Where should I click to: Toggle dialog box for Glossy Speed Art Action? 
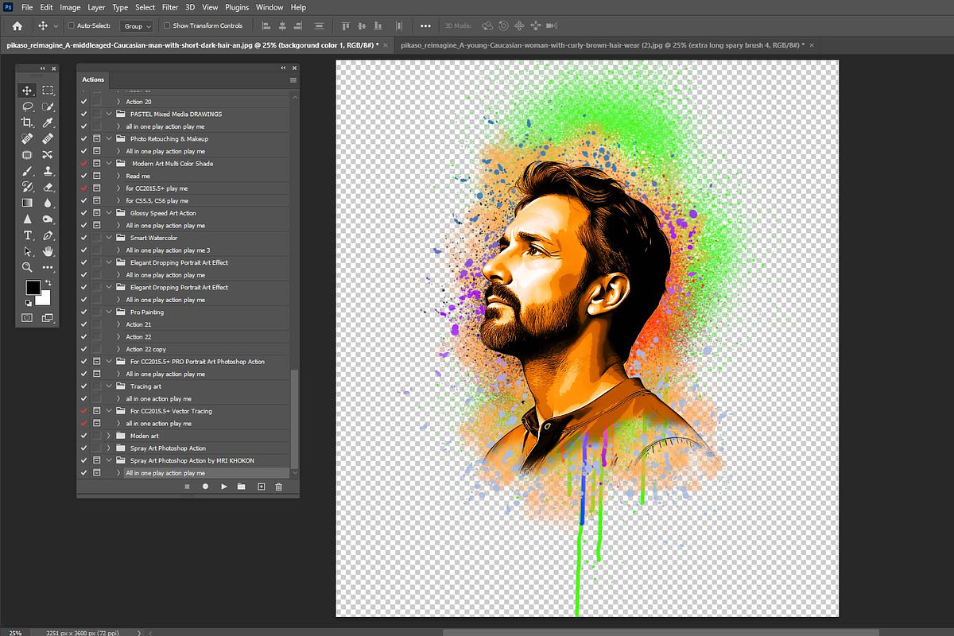[x=97, y=213]
